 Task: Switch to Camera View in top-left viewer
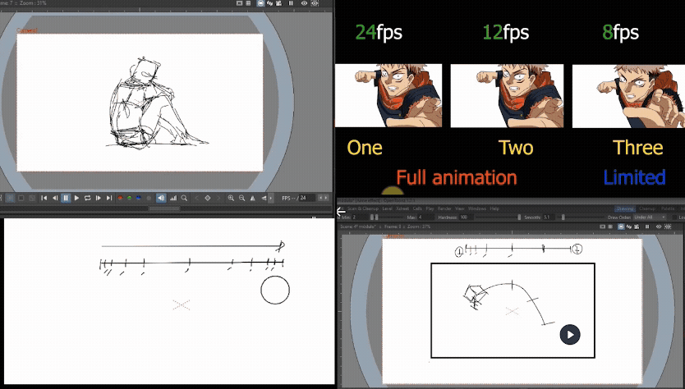(x=278, y=3)
